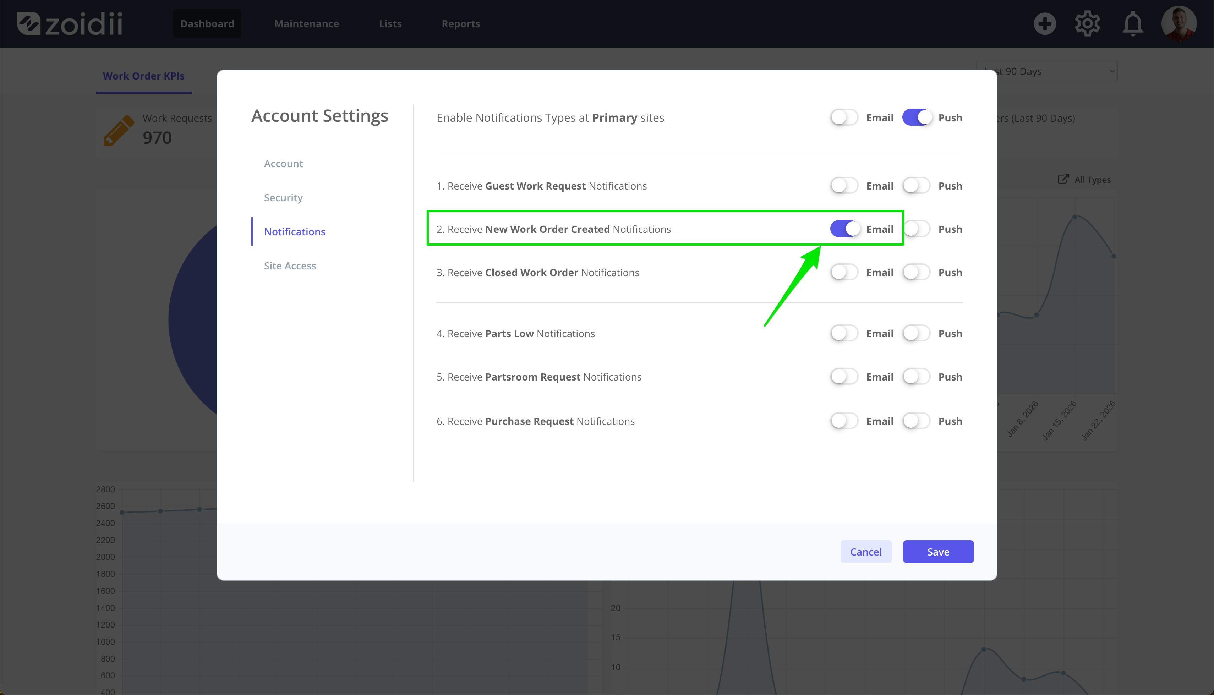Click the All Types link

click(1092, 180)
